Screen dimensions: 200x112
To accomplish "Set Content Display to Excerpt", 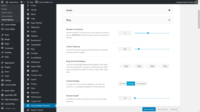I will click(x=131, y=84).
